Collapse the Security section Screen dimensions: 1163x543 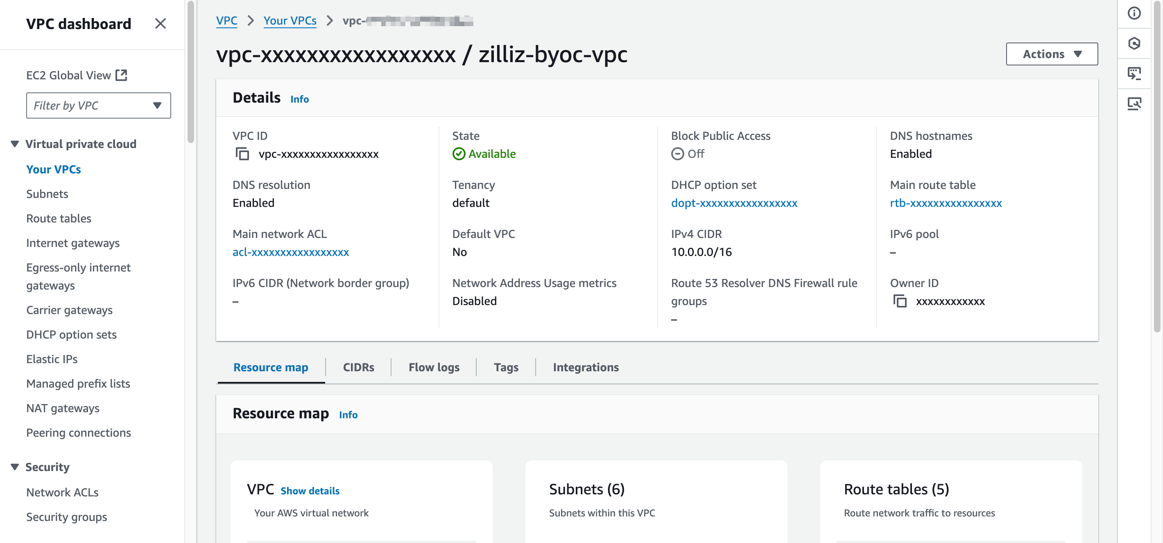click(x=15, y=467)
